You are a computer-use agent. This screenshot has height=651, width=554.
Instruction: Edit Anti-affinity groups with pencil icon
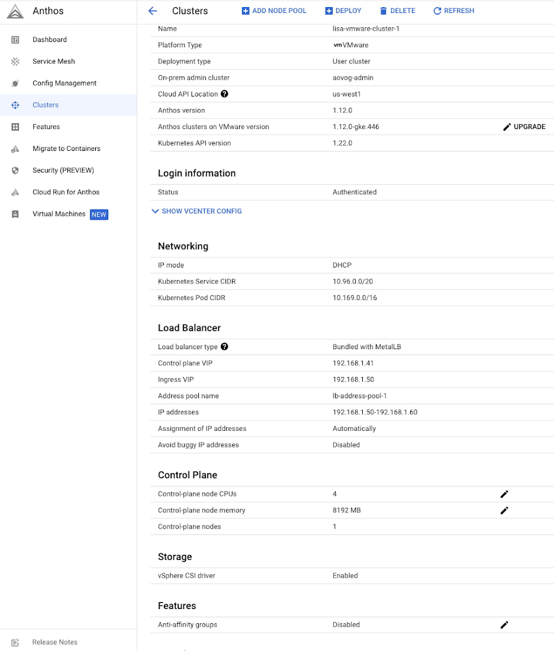(x=504, y=625)
